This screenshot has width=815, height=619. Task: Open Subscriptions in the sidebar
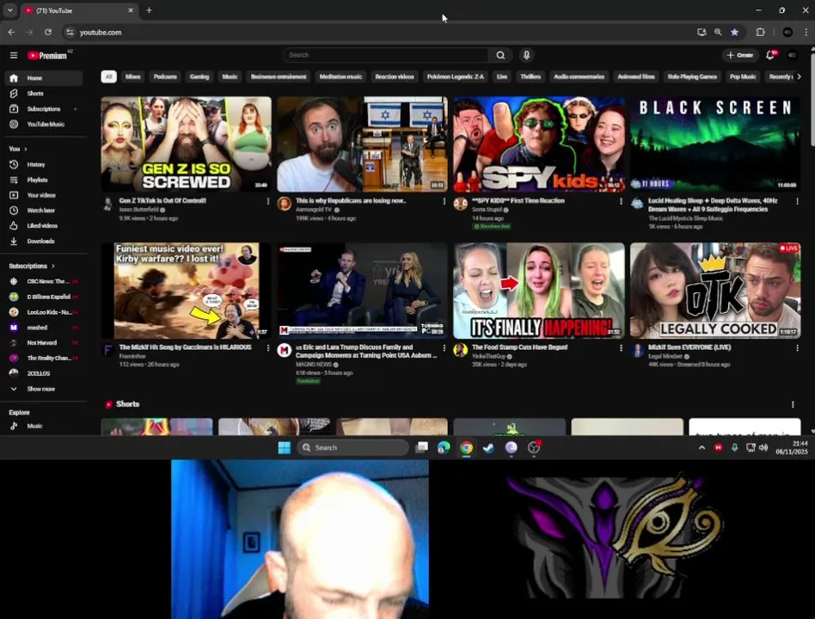44,109
